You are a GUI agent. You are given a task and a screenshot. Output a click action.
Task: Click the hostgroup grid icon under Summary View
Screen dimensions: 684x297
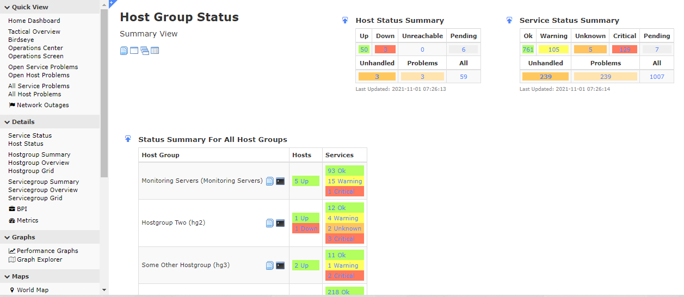coord(155,51)
